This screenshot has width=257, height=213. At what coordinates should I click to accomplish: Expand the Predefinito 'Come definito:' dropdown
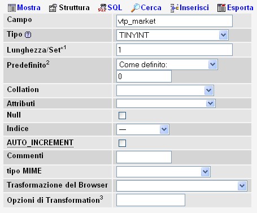click(x=167, y=64)
